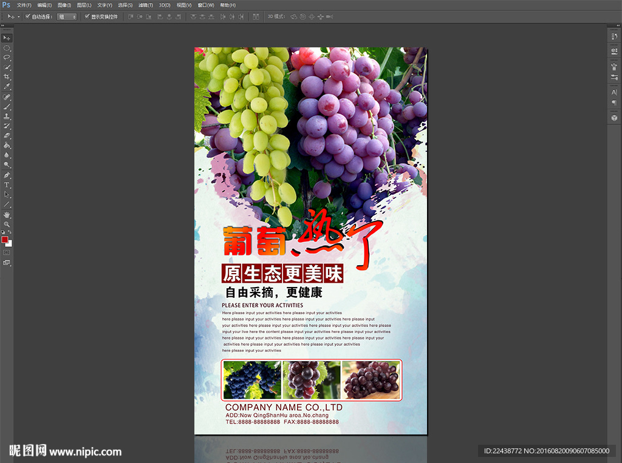The image size is (622, 463).
Task: Click align right edges button
Action: tap(178, 16)
